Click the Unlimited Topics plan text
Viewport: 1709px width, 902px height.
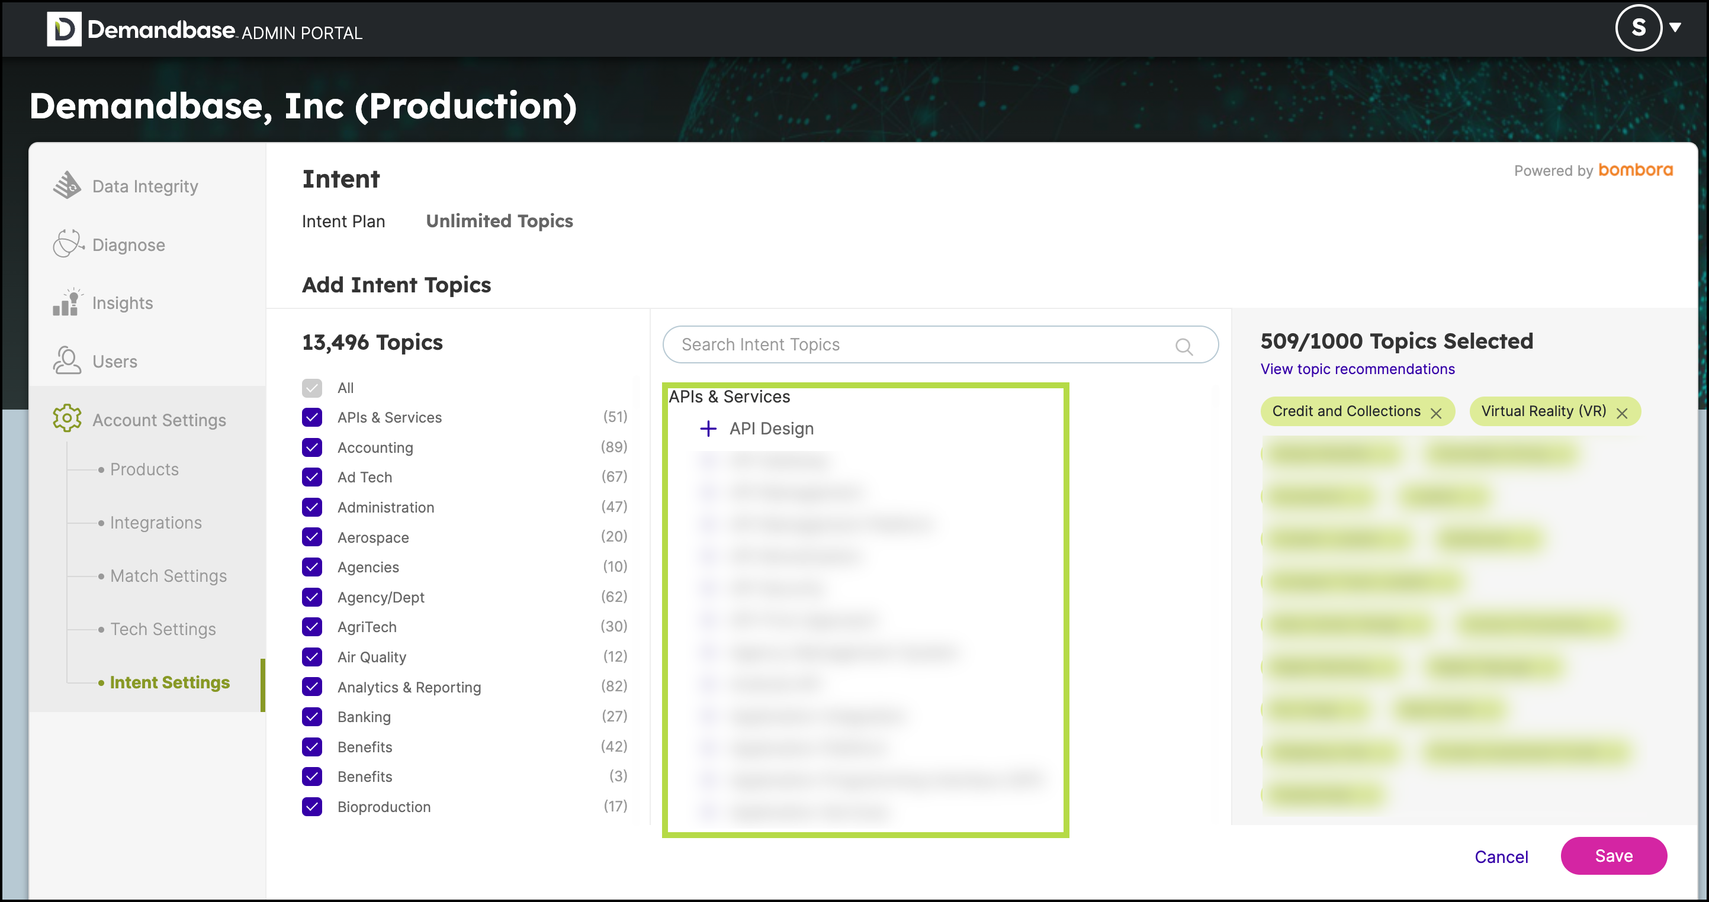click(x=500, y=221)
